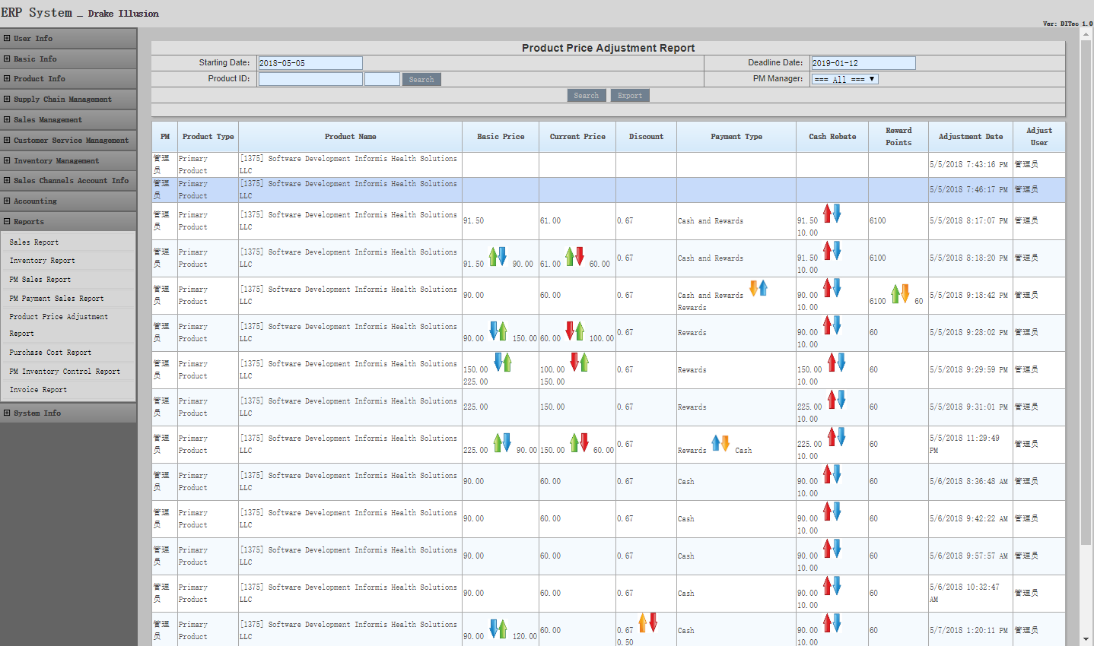Click the 6100 reward points in 8:17:07 PM row
Image resolution: width=1094 pixels, height=646 pixels.
878,220
